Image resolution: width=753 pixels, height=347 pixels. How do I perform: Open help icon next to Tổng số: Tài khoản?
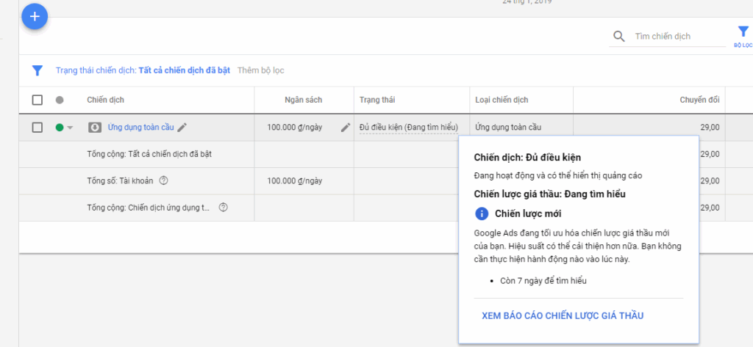[164, 180]
